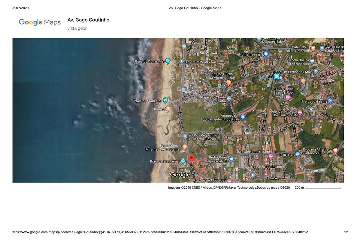Click the Av. Gago Coutinho place title
The image size is (360, 240).
click(x=88, y=20)
